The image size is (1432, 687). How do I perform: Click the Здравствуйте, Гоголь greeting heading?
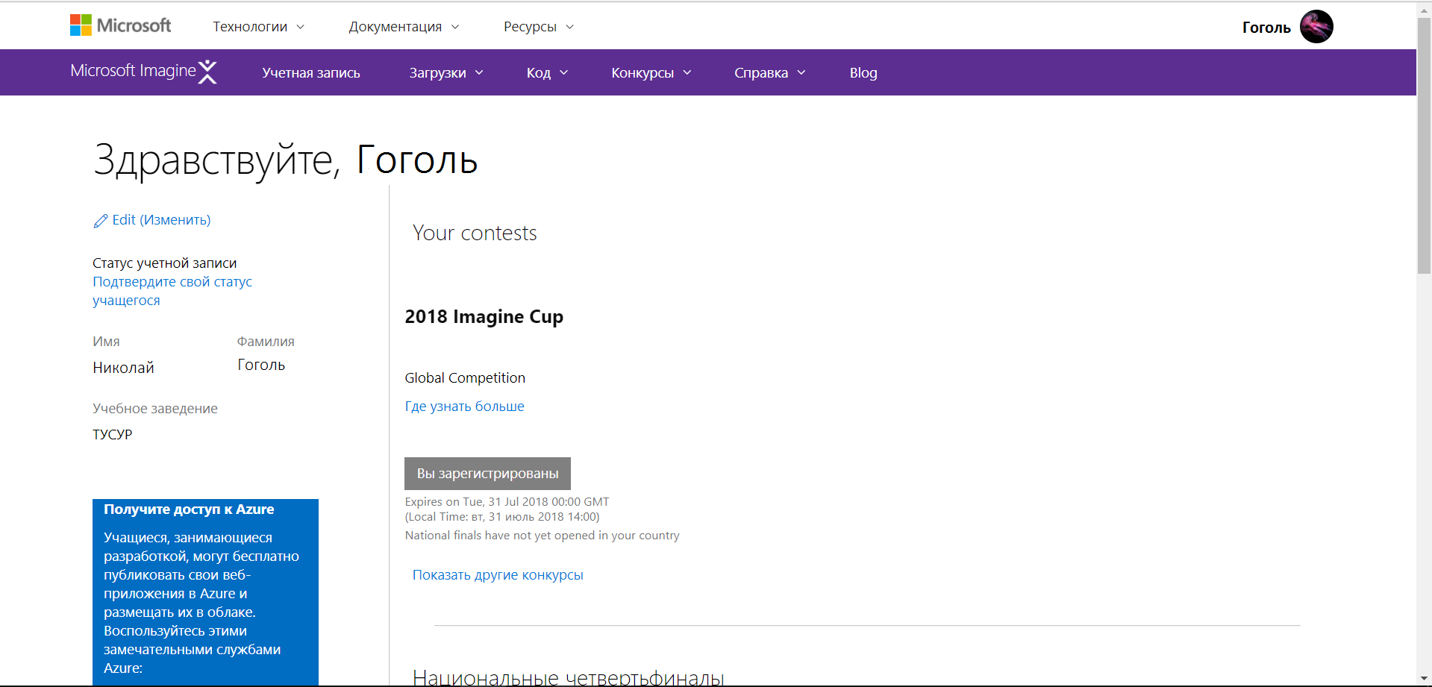tap(286, 160)
